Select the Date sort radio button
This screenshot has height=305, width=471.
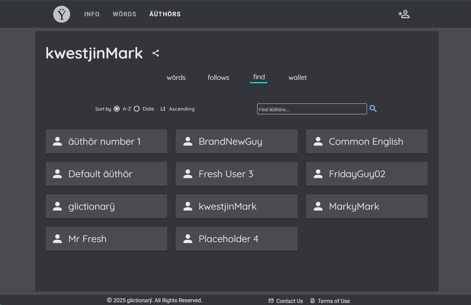click(137, 109)
